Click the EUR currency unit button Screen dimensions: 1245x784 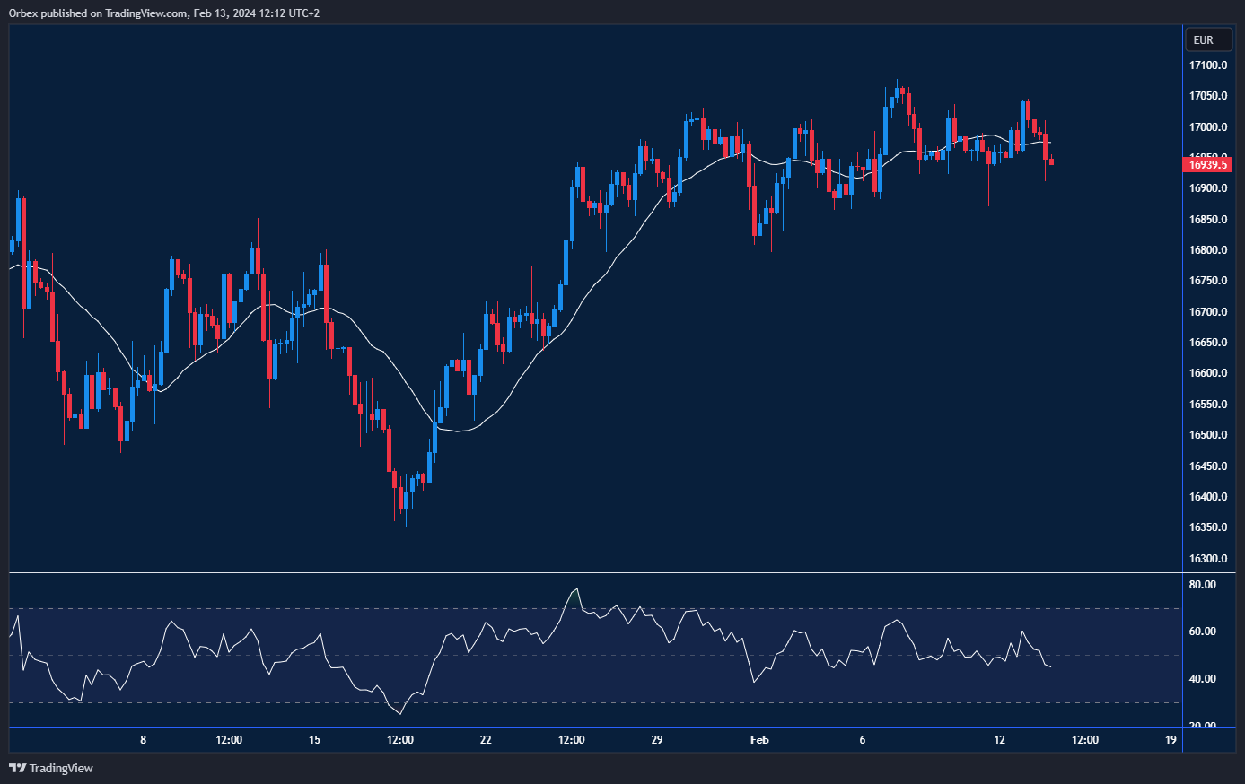(x=1208, y=39)
